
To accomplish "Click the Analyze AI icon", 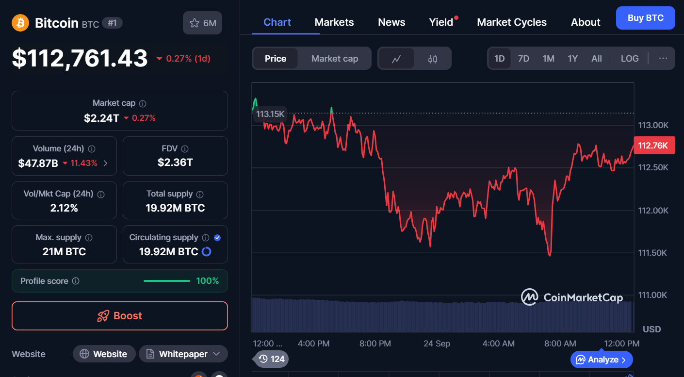I will pos(581,360).
